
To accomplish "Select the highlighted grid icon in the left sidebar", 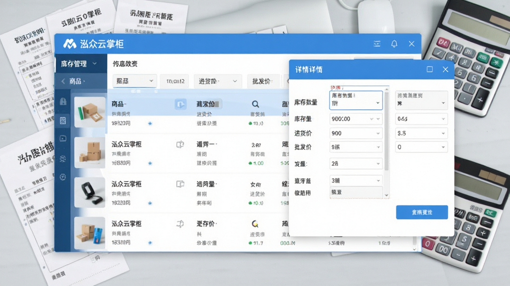I will (x=63, y=121).
